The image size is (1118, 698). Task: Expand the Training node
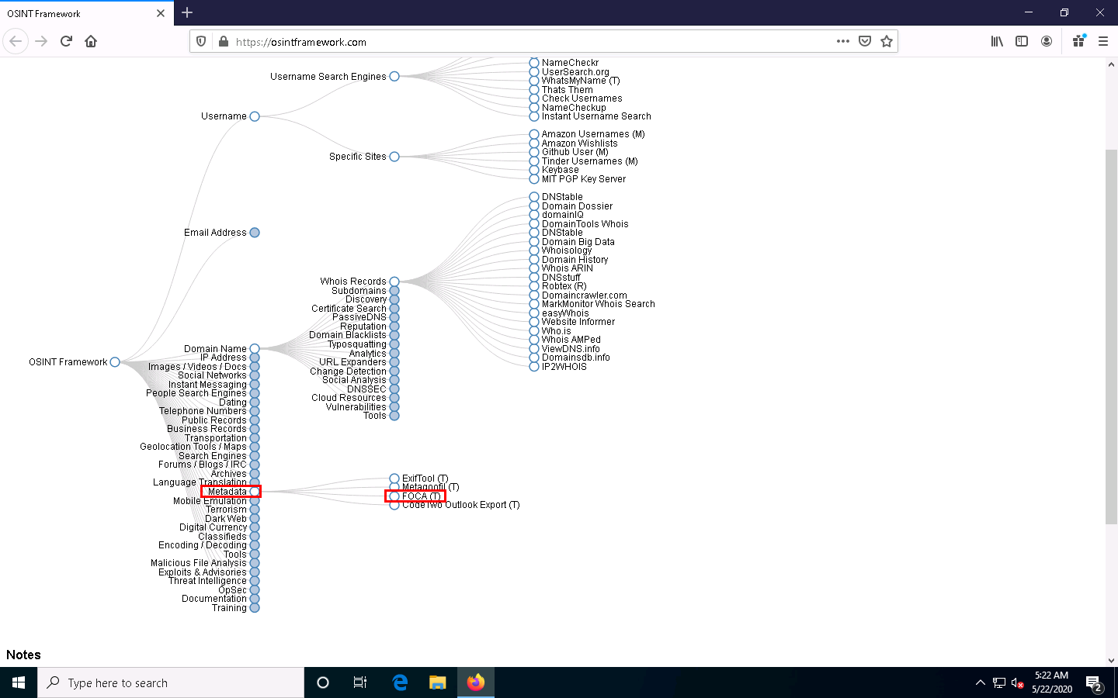(255, 608)
